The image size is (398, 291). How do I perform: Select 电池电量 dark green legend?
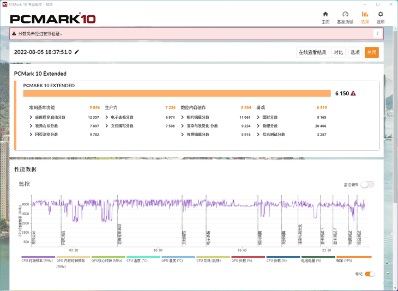tap(318, 257)
